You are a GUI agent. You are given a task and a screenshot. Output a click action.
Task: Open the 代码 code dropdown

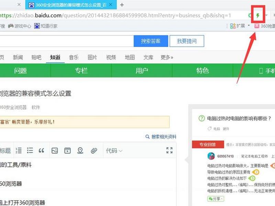click(x=114, y=150)
